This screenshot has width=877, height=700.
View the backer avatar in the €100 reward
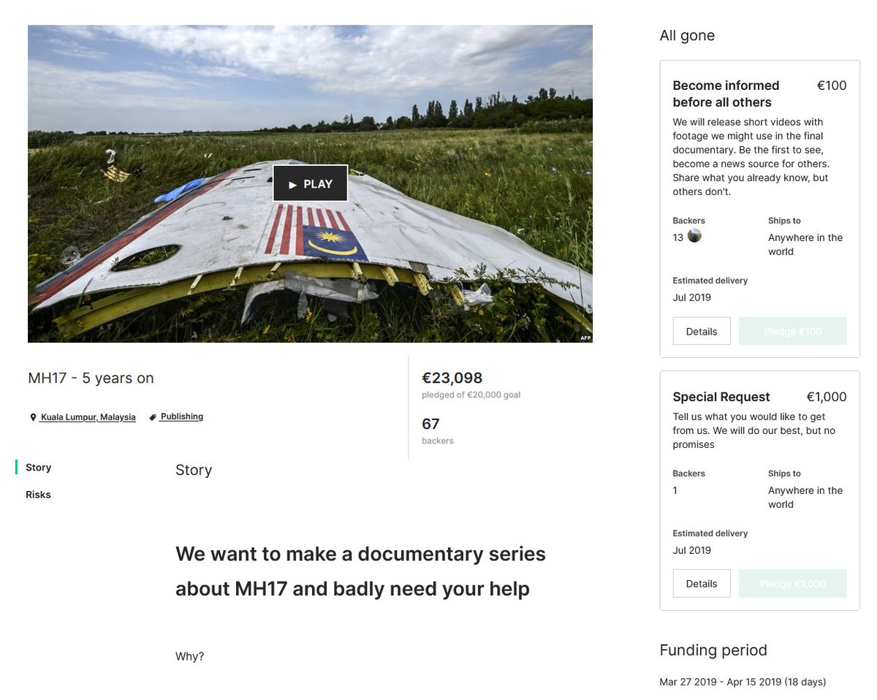coord(694,236)
